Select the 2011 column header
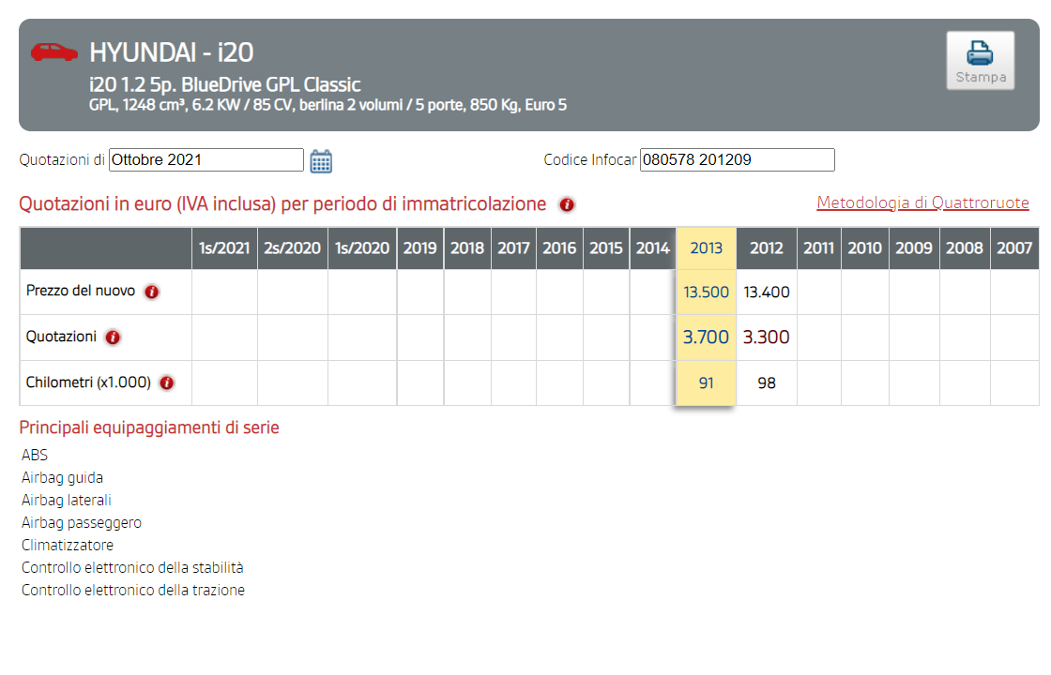The width and height of the screenshot is (1051, 675). pyautogui.click(x=819, y=248)
